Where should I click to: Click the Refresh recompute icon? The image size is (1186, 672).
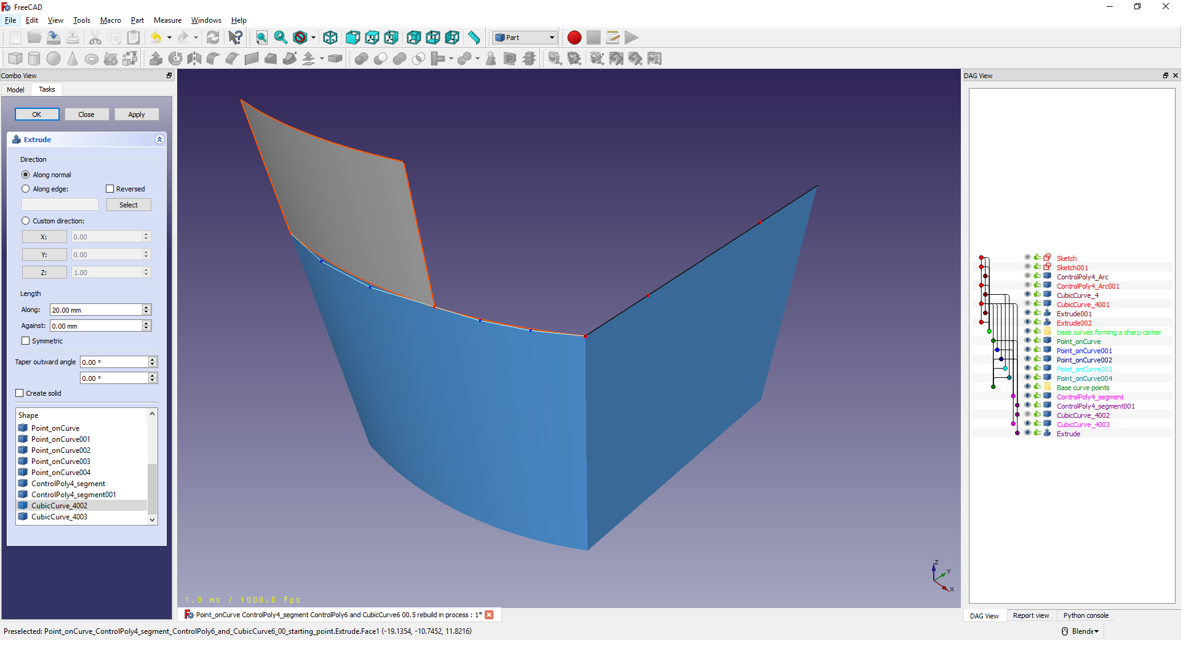(213, 38)
